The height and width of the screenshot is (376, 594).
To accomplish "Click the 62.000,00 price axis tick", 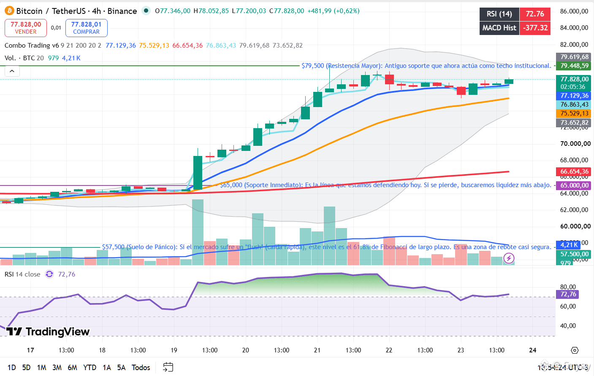I will [x=575, y=210].
